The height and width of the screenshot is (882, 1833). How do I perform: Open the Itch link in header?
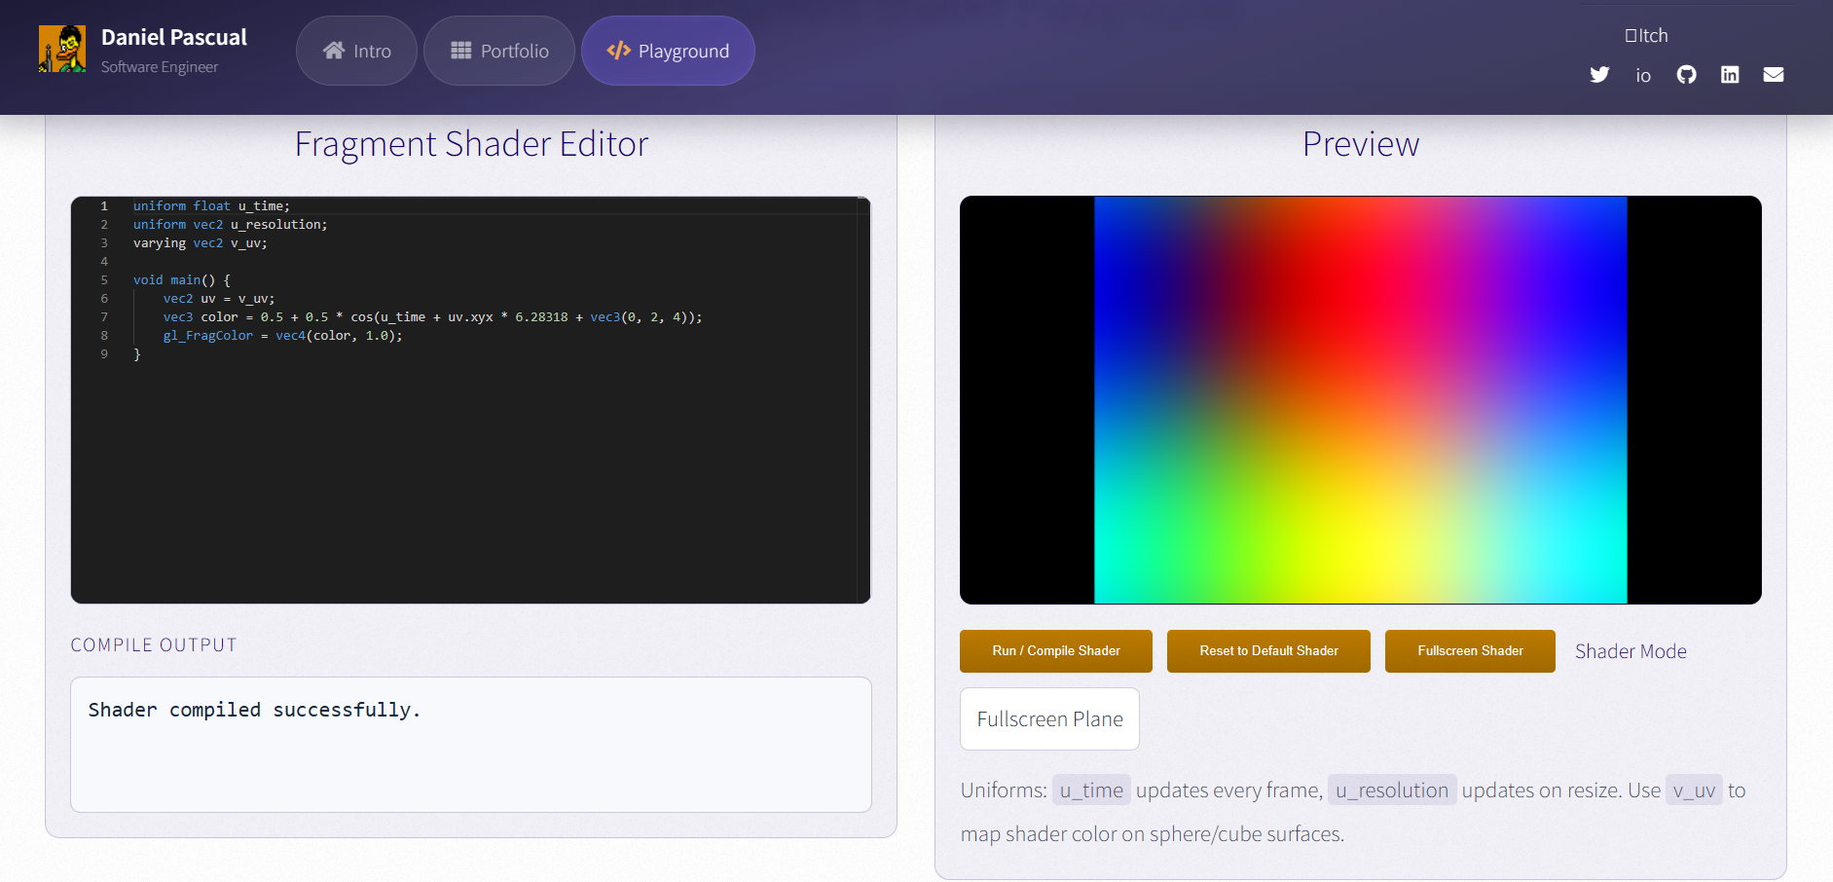point(1645,35)
